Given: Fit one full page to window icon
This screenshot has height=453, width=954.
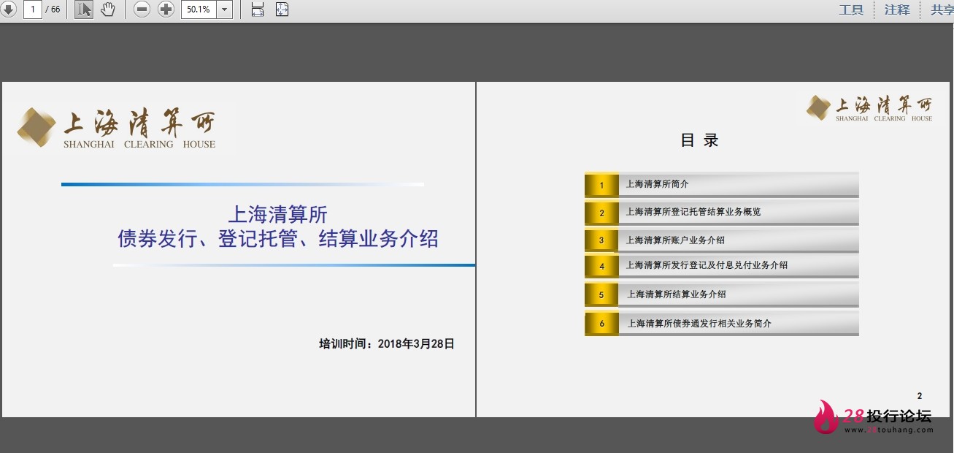Looking at the screenshot, I should pyautogui.click(x=282, y=9).
